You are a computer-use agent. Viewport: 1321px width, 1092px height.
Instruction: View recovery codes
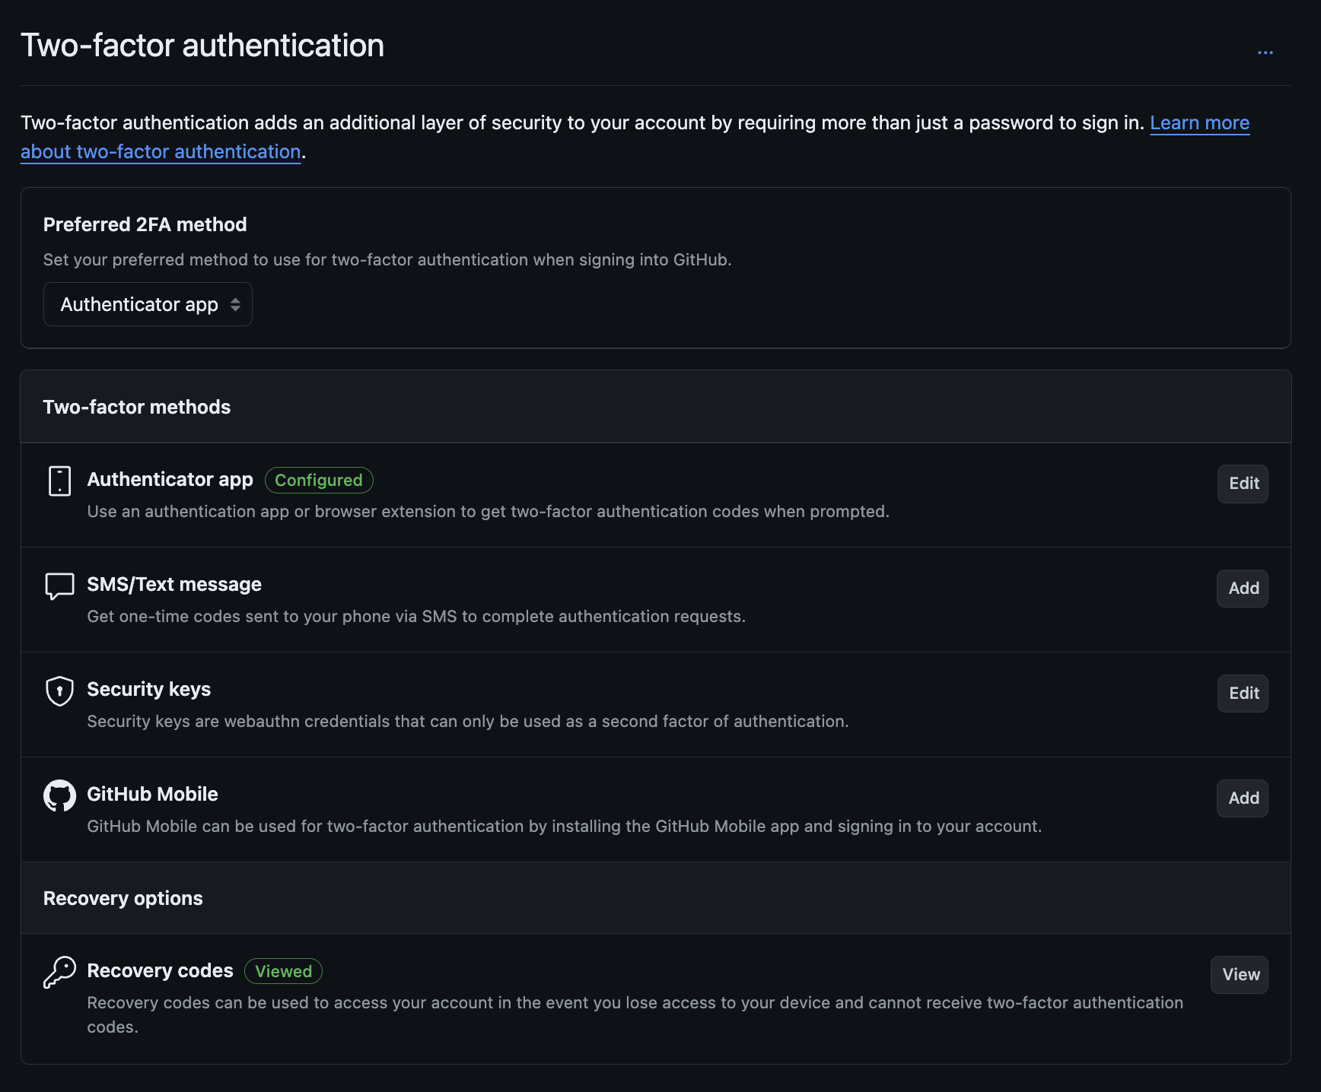pyautogui.click(x=1240, y=975)
